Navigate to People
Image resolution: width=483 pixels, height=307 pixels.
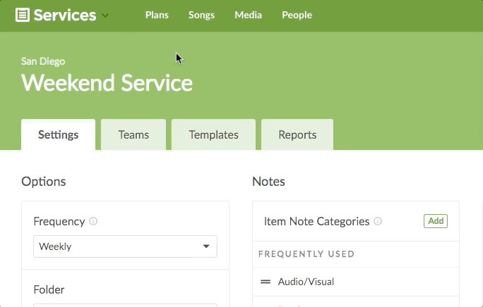point(297,15)
